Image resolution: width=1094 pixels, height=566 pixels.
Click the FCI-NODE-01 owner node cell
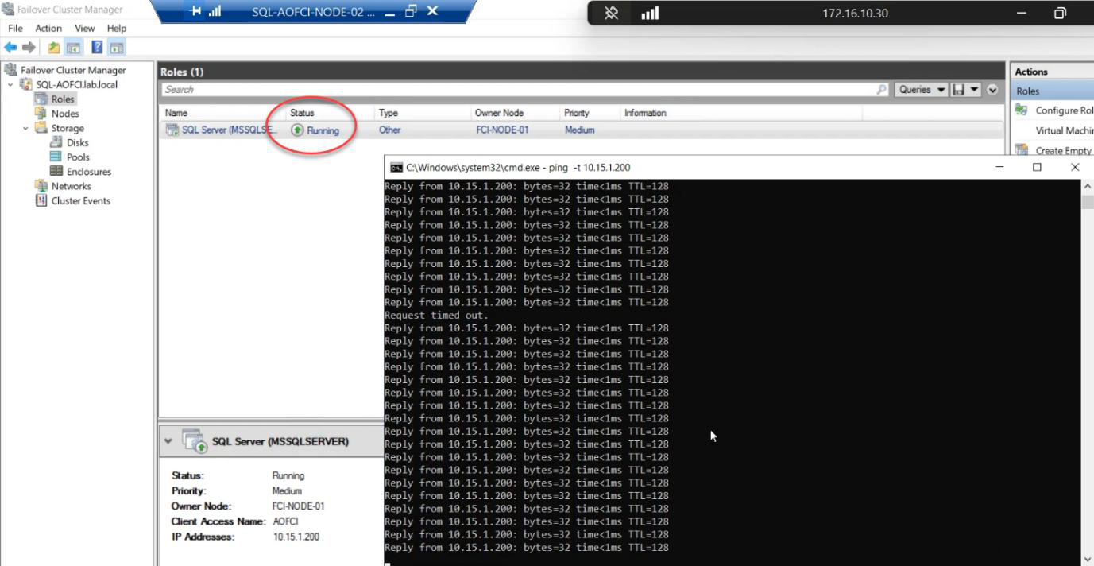click(501, 130)
